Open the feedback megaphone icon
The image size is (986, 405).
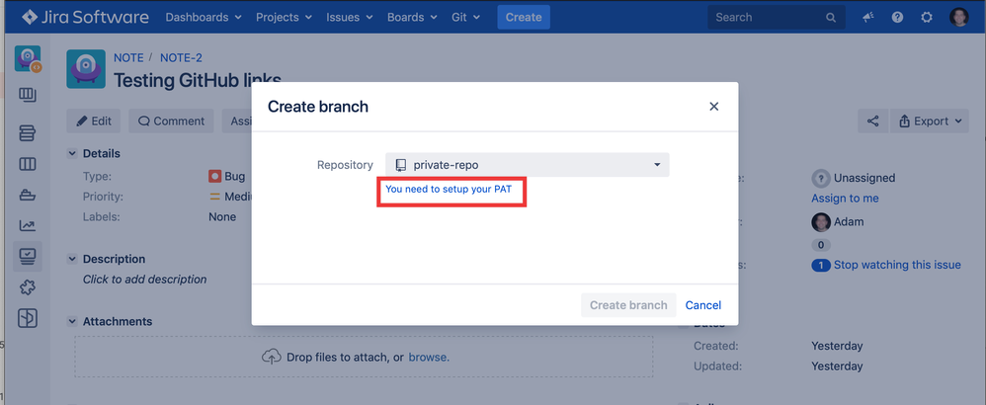868,18
